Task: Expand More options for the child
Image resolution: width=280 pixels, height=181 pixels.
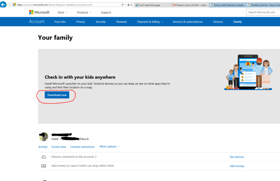Action: [109, 146]
